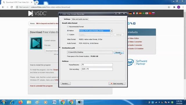This screenshot has height=105, width=186.
Task: Click the Start recording button
Action: point(117,84)
